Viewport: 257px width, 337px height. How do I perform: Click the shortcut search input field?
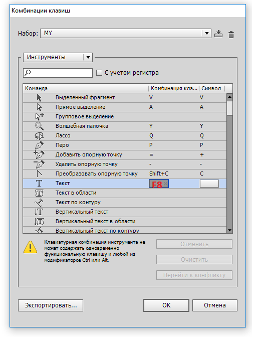[58, 73]
